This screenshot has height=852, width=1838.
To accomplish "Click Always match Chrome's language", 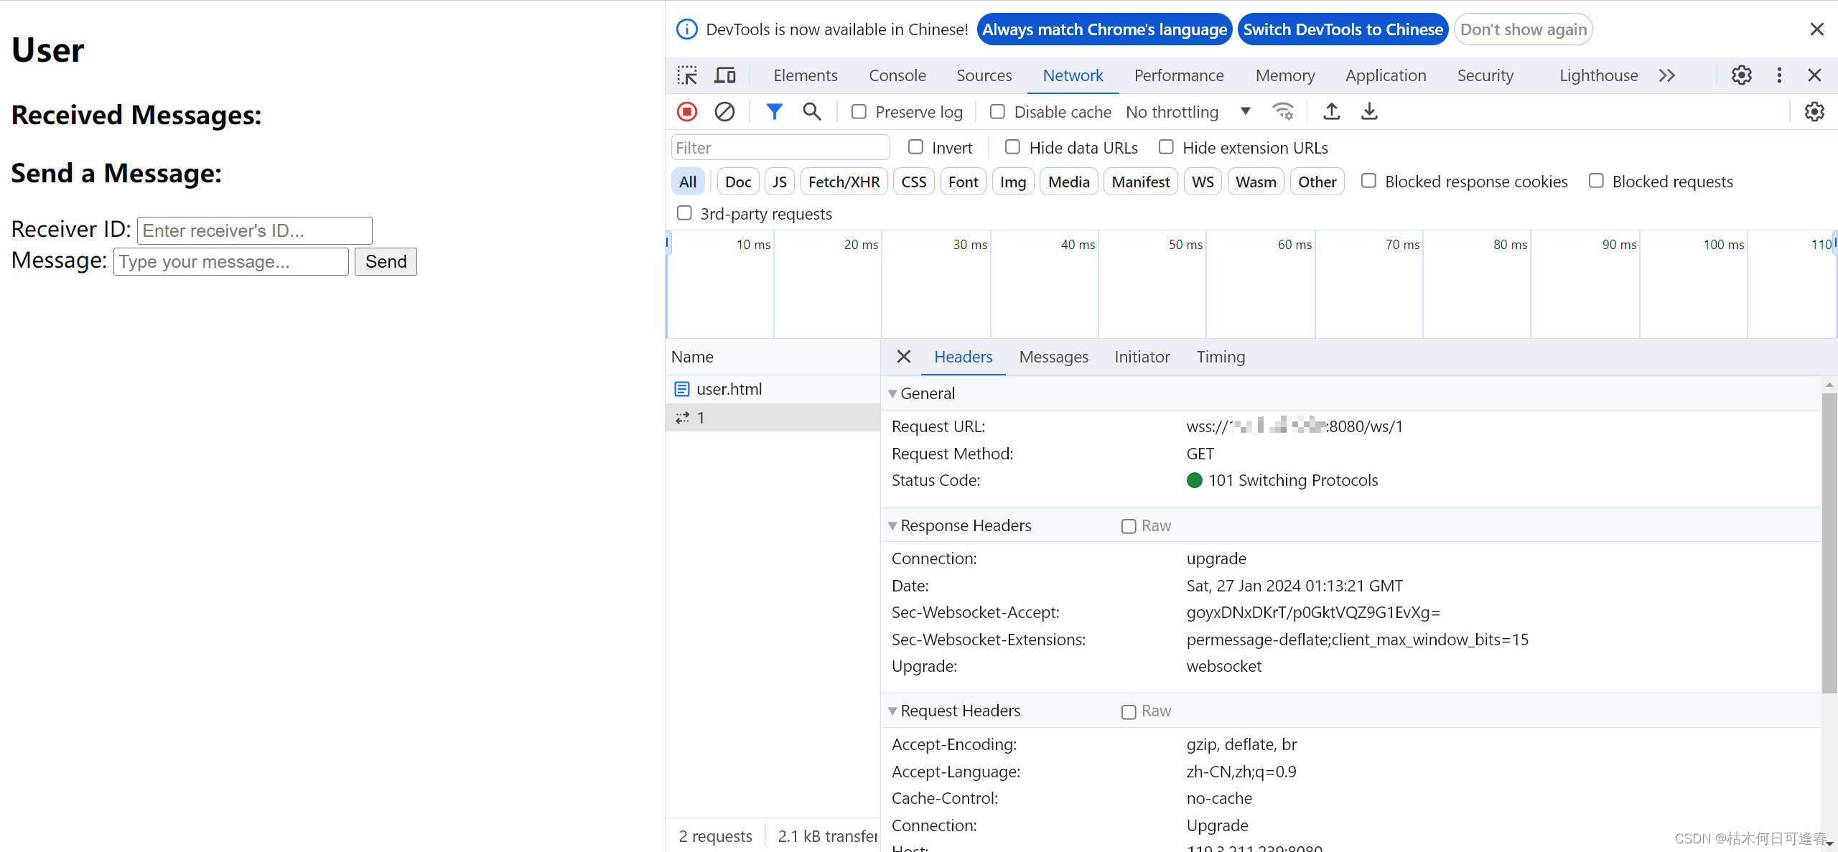I will click(1105, 29).
